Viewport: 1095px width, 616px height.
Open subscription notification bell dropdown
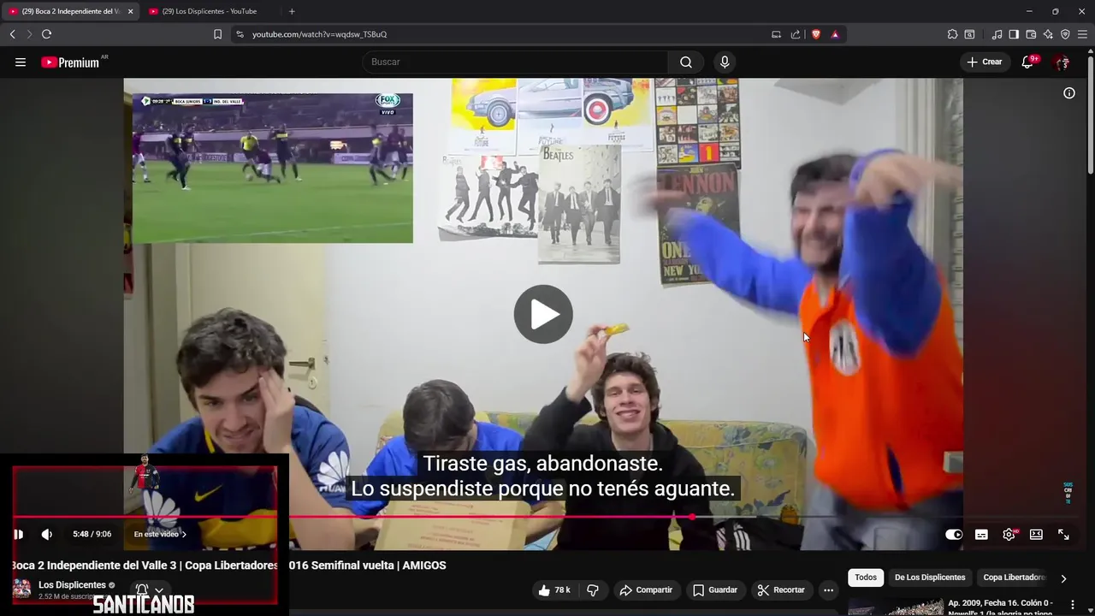point(150,590)
